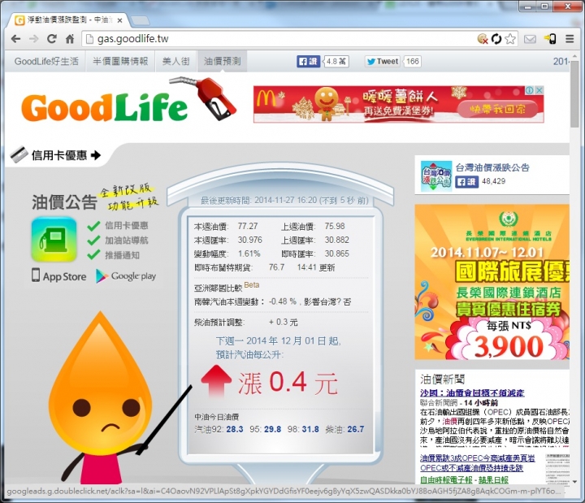Click the 95 gasoline price 29.8
The width and height of the screenshot is (585, 503).
pyautogui.click(x=272, y=430)
